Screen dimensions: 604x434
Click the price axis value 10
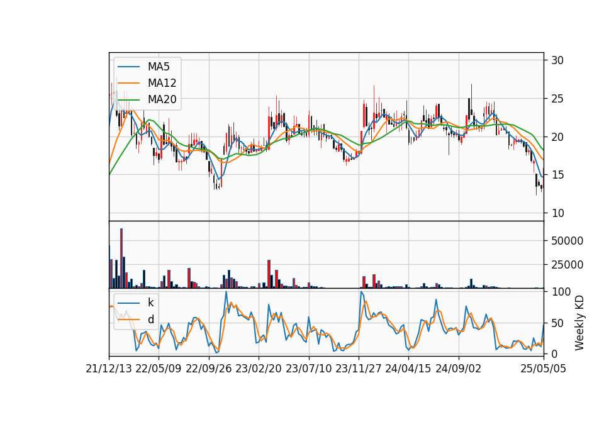coord(557,213)
